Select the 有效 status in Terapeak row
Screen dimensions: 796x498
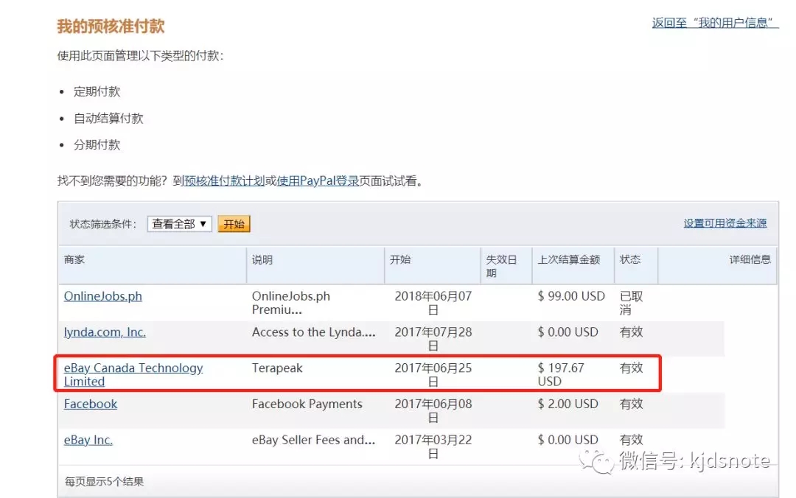point(631,368)
